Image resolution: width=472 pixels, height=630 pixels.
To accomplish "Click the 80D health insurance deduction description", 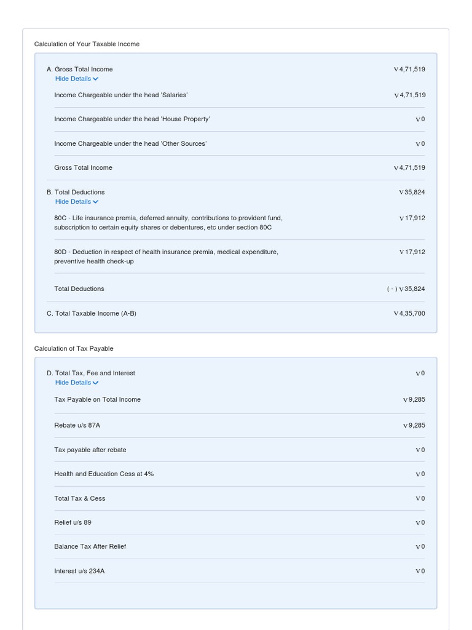I will click(166, 257).
